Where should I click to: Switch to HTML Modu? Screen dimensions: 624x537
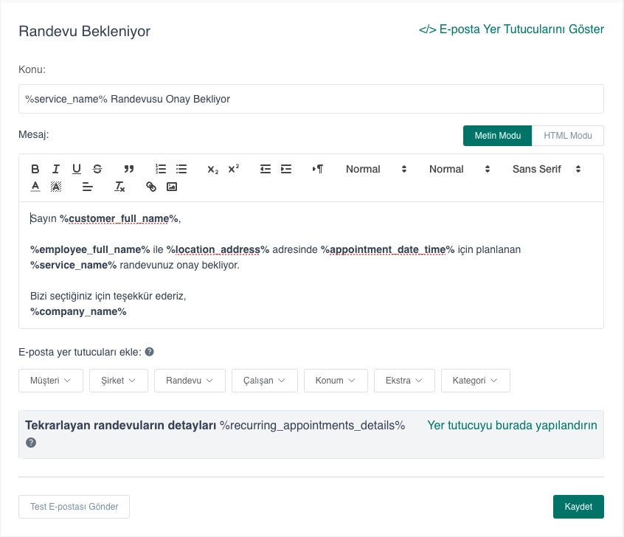[568, 136]
